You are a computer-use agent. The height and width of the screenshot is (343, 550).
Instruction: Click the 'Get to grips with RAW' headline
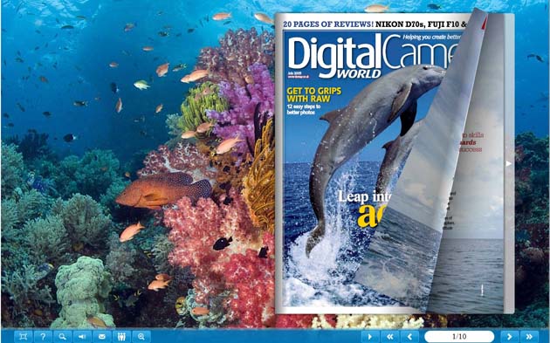[x=314, y=94]
